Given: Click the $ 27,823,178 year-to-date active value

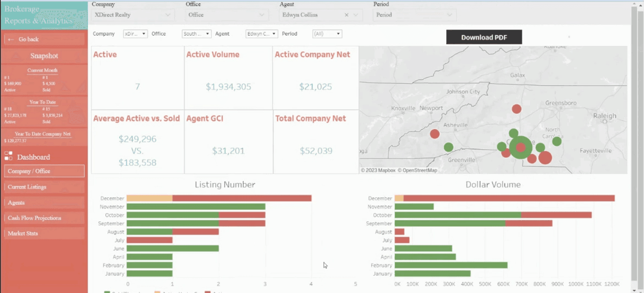Looking at the screenshot, I should coord(15,115).
